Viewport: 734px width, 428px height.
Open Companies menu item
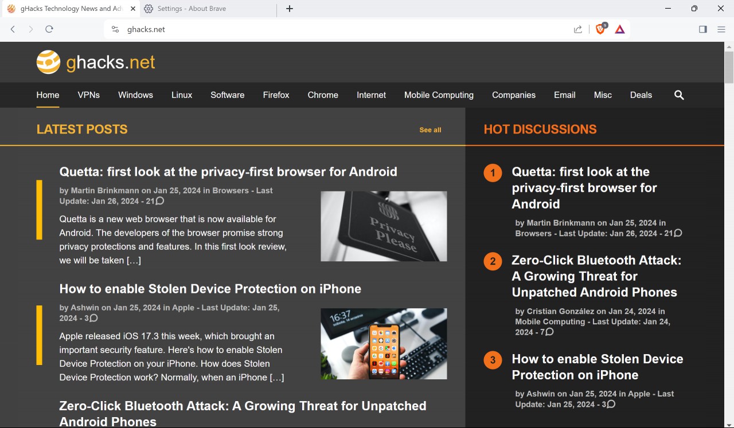click(514, 95)
